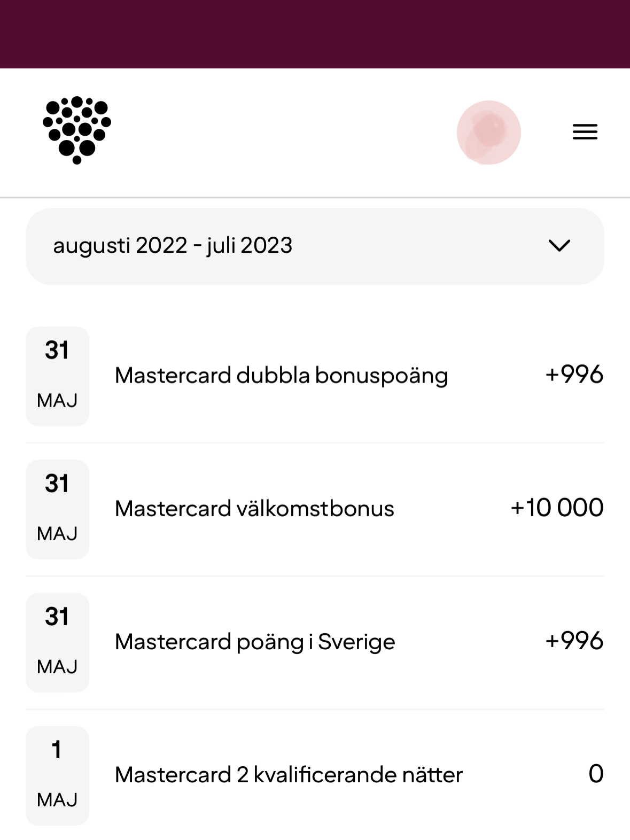View the Mastercard poäng i Sverige entry

[255, 642]
